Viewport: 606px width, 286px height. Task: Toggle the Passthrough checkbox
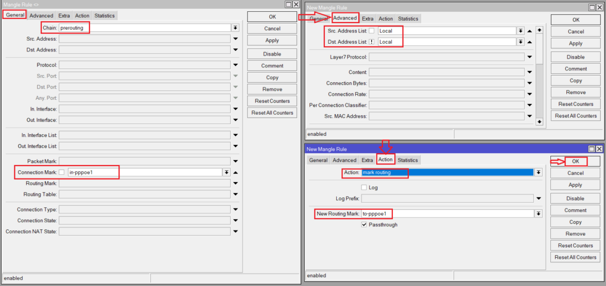pyautogui.click(x=364, y=225)
